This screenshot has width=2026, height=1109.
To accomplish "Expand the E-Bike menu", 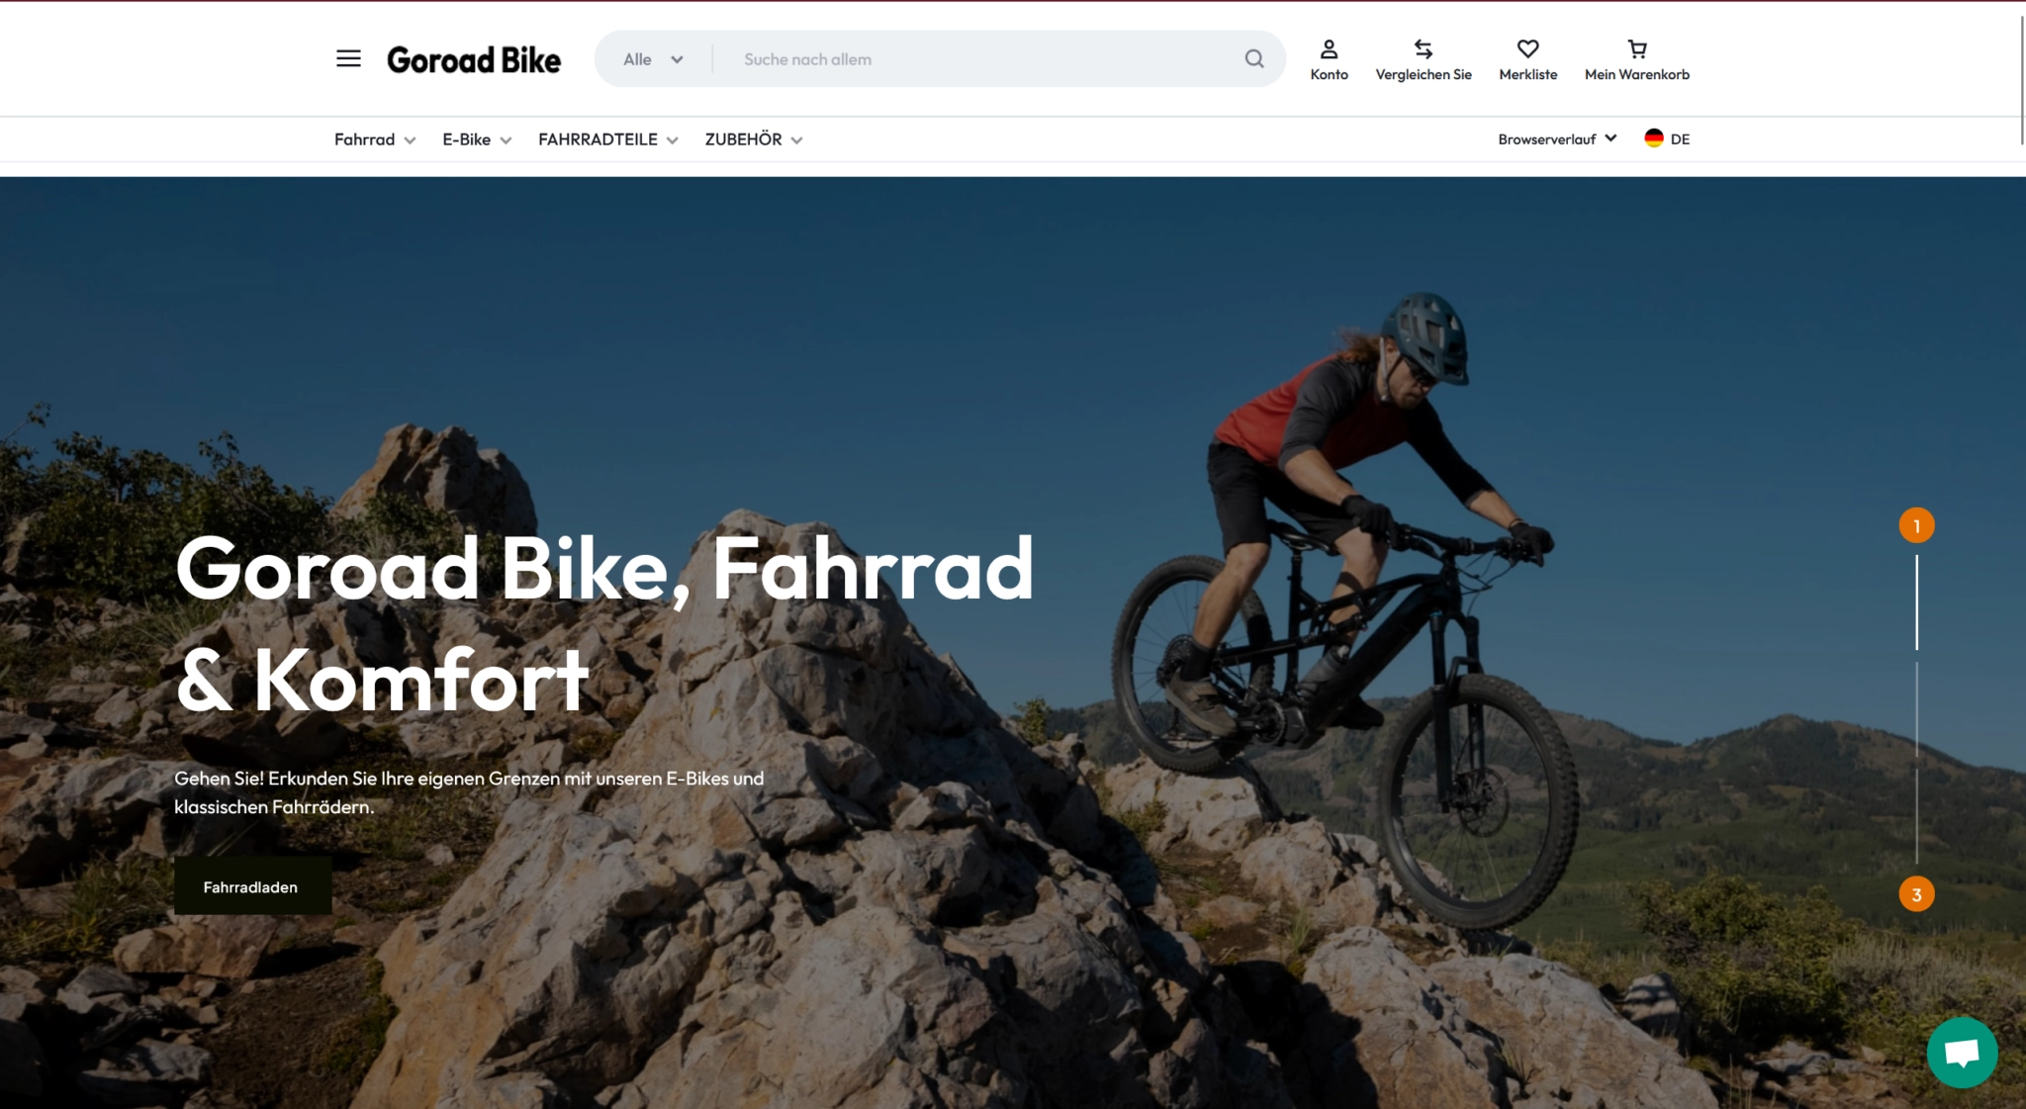I will point(477,139).
